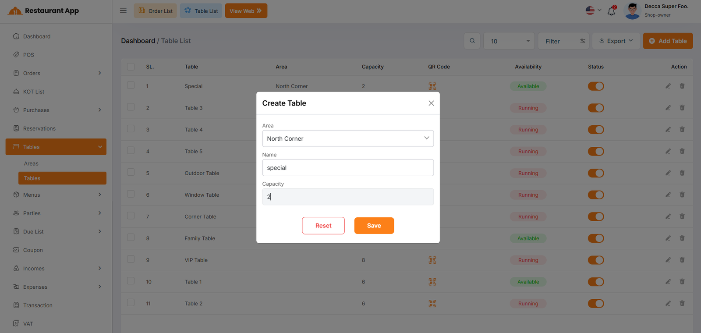Screen dimensions: 701x333
Task: Expand the Export dropdown
Action: point(616,41)
